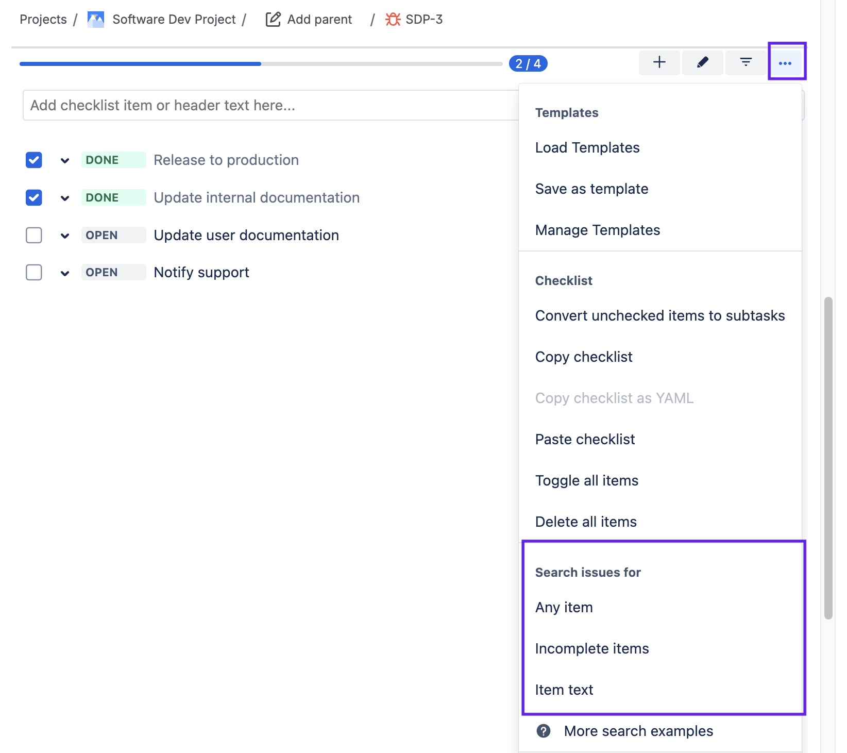Click the three-dots more options icon
The width and height of the screenshot is (847, 753).
point(785,63)
